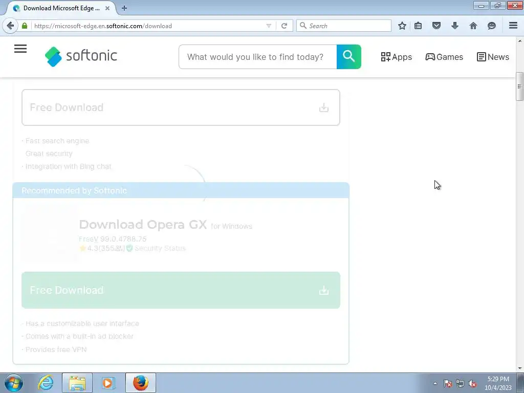The image size is (524, 393).
Task: Open the Games section
Action: click(444, 57)
